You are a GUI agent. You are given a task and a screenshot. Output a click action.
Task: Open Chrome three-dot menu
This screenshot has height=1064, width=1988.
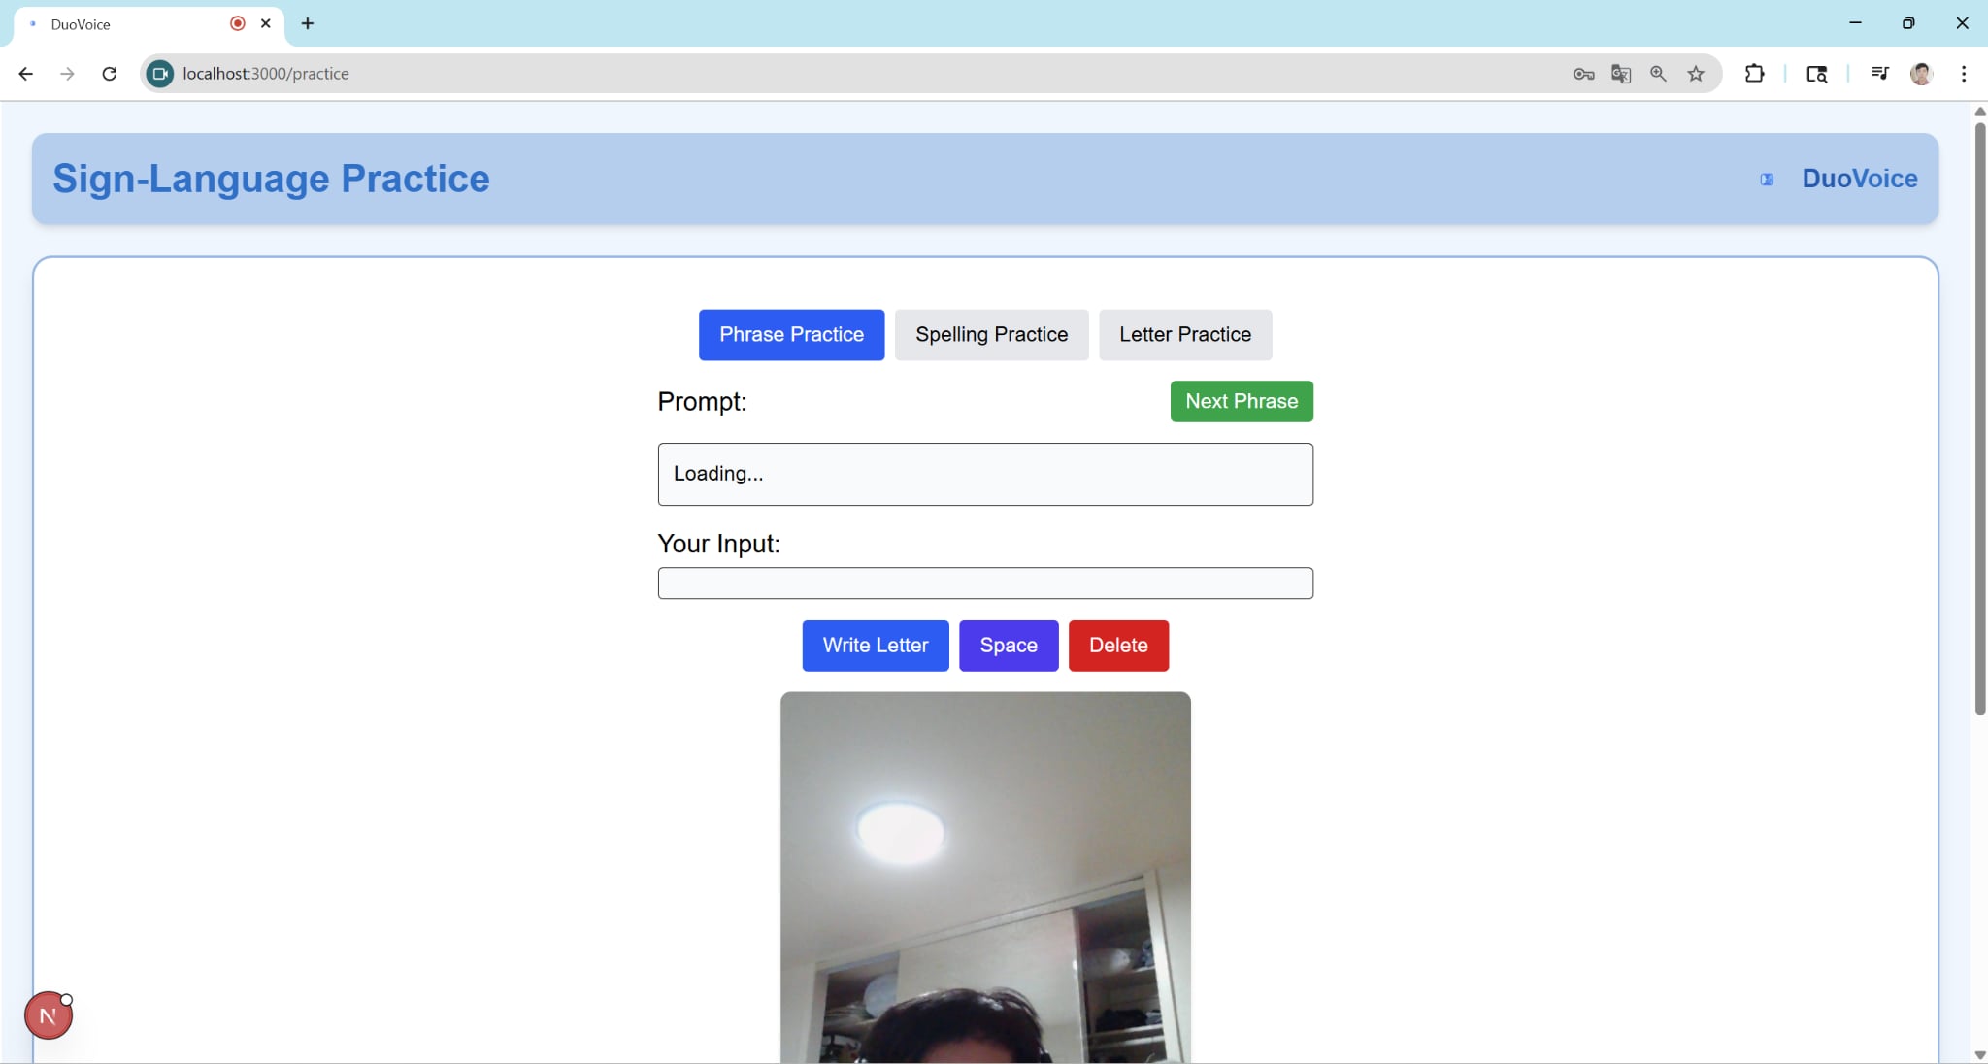coord(1964,74)
